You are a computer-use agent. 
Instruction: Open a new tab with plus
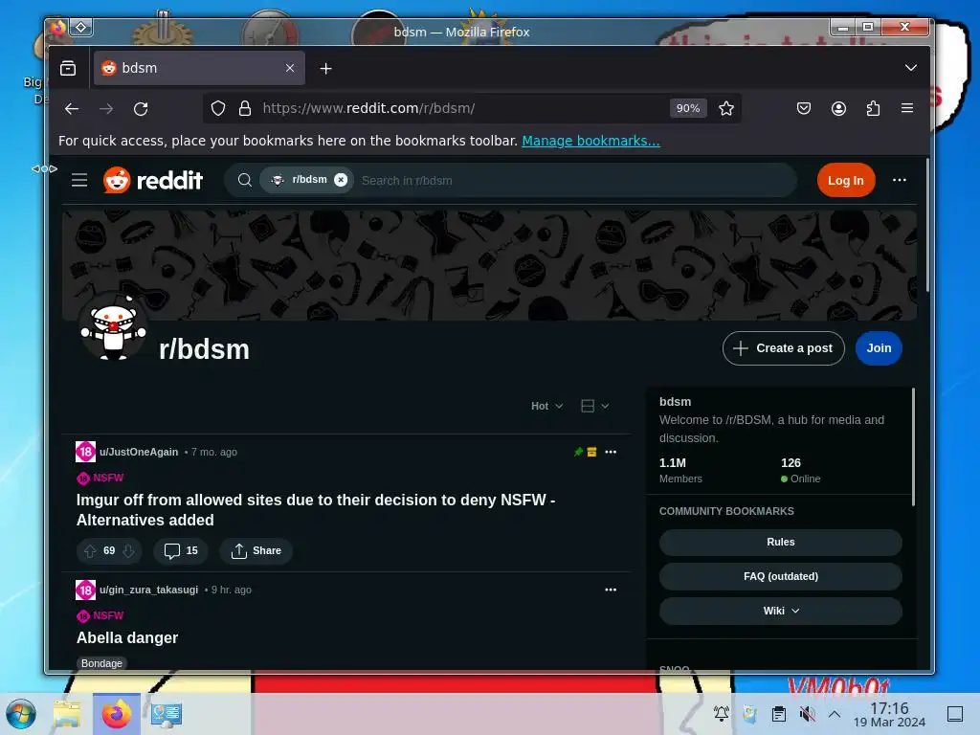tap(325, 68)
